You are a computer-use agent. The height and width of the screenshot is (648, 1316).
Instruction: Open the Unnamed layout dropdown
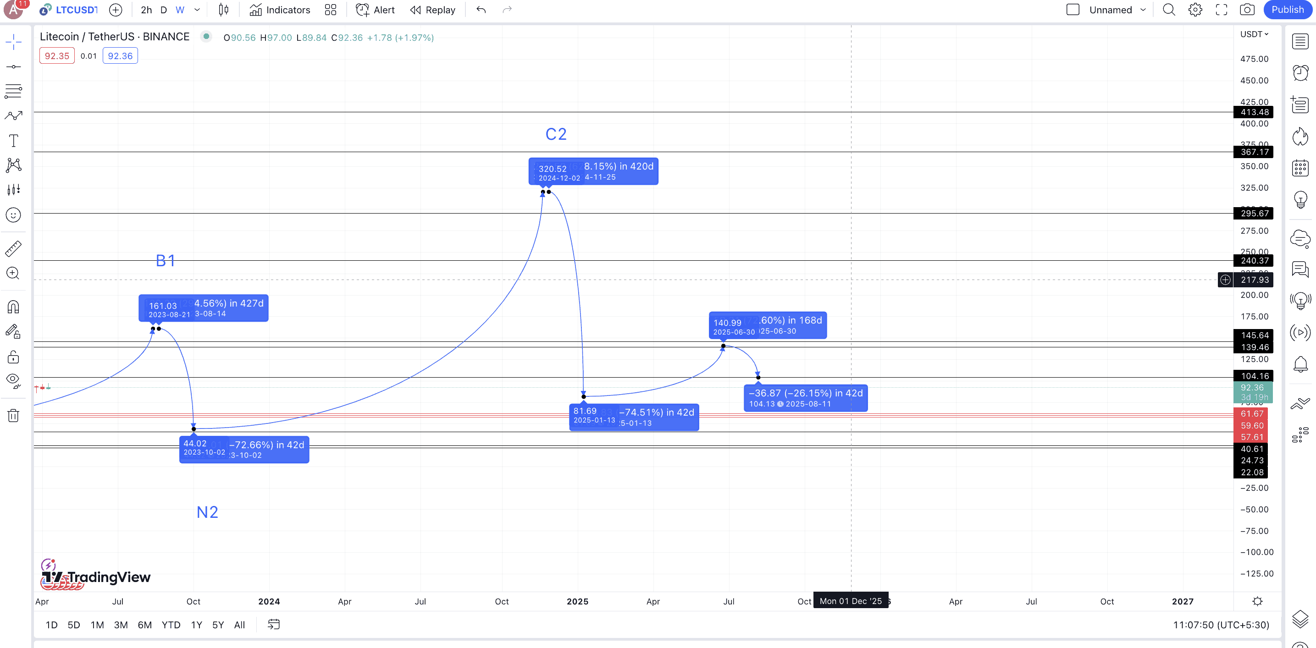1143,10
